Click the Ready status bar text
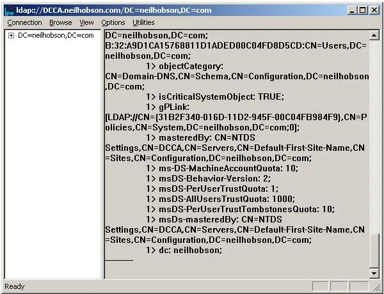The height and width of the screenshot is (294, 384). (14, 287)
